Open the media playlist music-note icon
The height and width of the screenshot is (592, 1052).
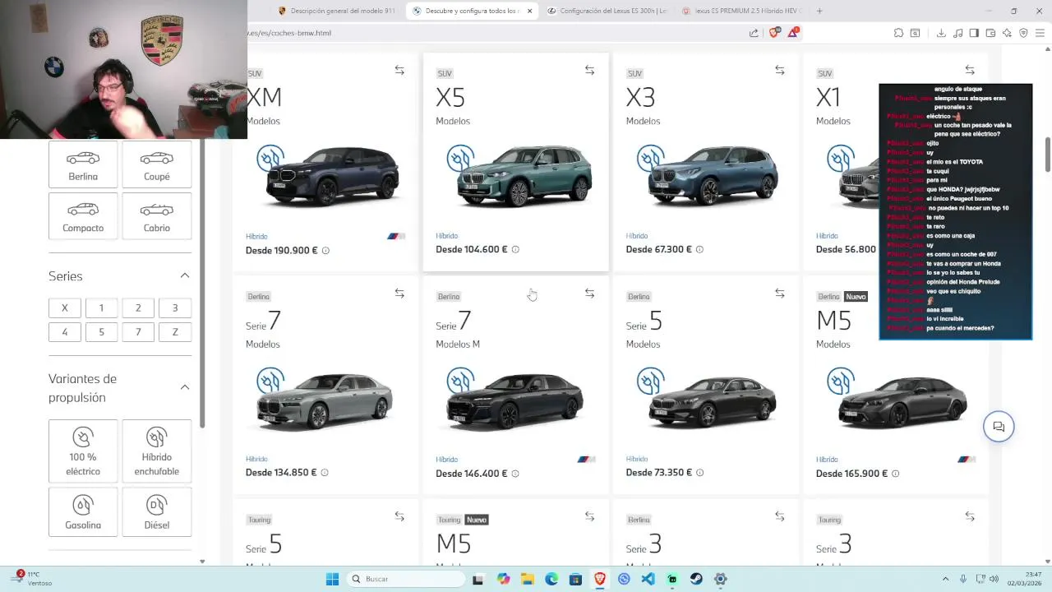point(957,33)
